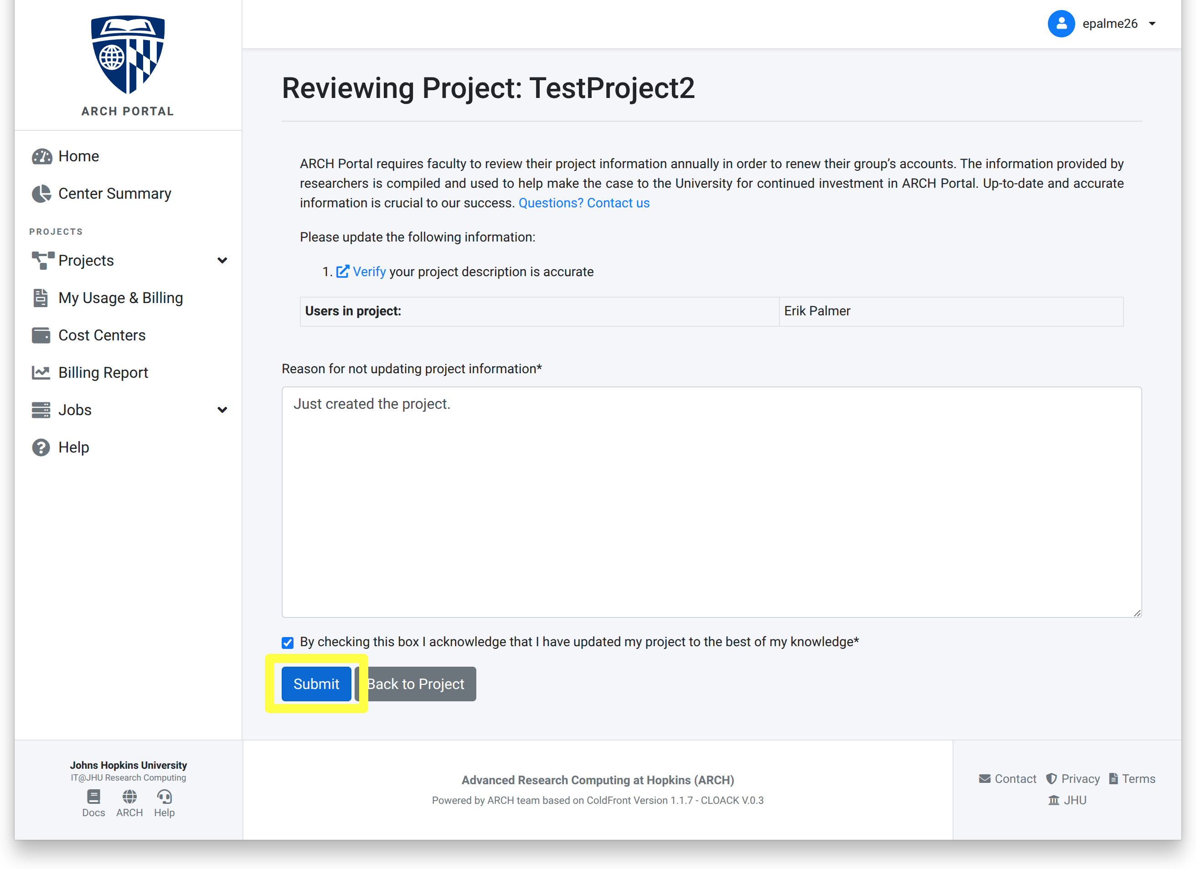Open the footer Privacy link
Viewport: 1196px width, 869px height.
click(x=1081, y=779)
